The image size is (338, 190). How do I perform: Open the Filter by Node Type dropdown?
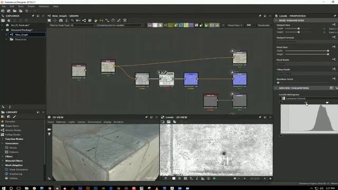(x=83, y=25)
